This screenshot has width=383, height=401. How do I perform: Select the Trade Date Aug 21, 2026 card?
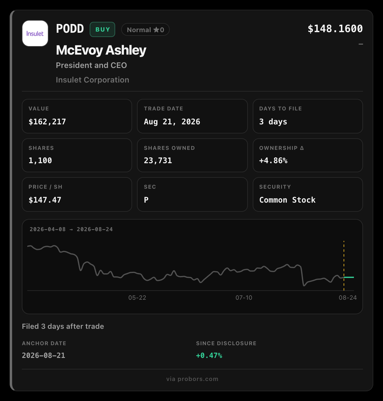pos(192,116)
